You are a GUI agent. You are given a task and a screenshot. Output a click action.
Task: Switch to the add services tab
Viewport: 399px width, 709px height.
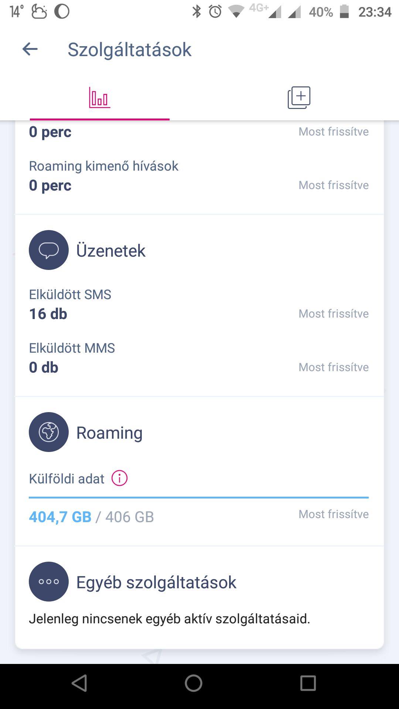click(299, 98)
